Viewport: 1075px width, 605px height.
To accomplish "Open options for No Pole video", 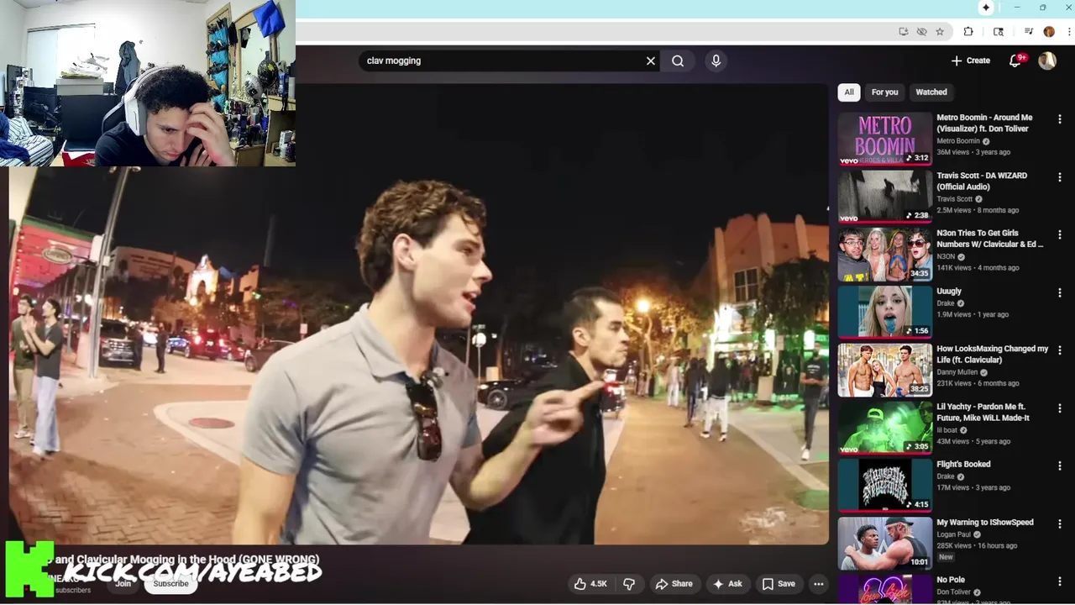I will coord(1060,581).
